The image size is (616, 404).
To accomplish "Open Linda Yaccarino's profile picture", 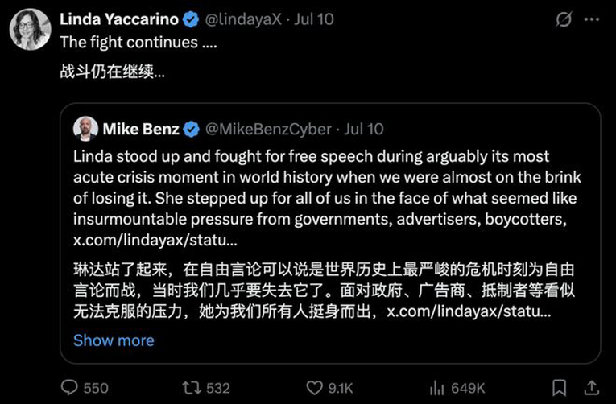I will [x=31, y=30].
